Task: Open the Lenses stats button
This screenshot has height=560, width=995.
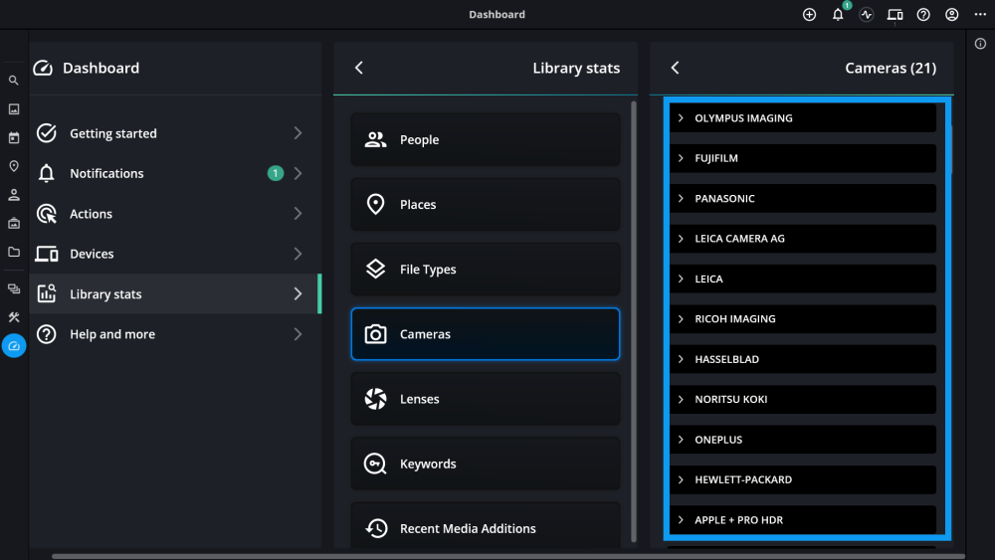Action: tap(486, 399)
